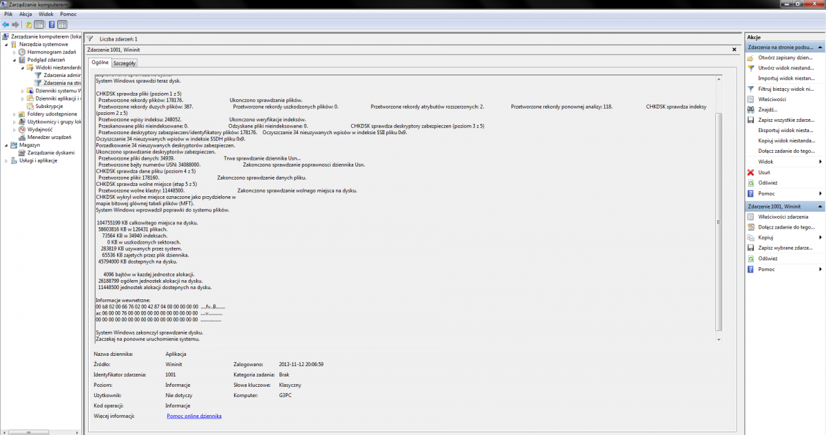Click the Dołącz zadanie do tego zdarzenia icon
The height and width of the screenshot is (435, 826).
[x=751, y=227]
